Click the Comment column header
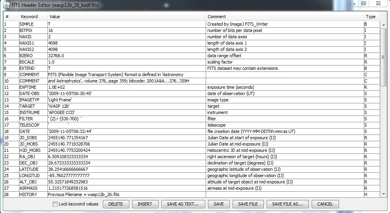The height and width of the screenshot is (213, 390). (217, 17)
